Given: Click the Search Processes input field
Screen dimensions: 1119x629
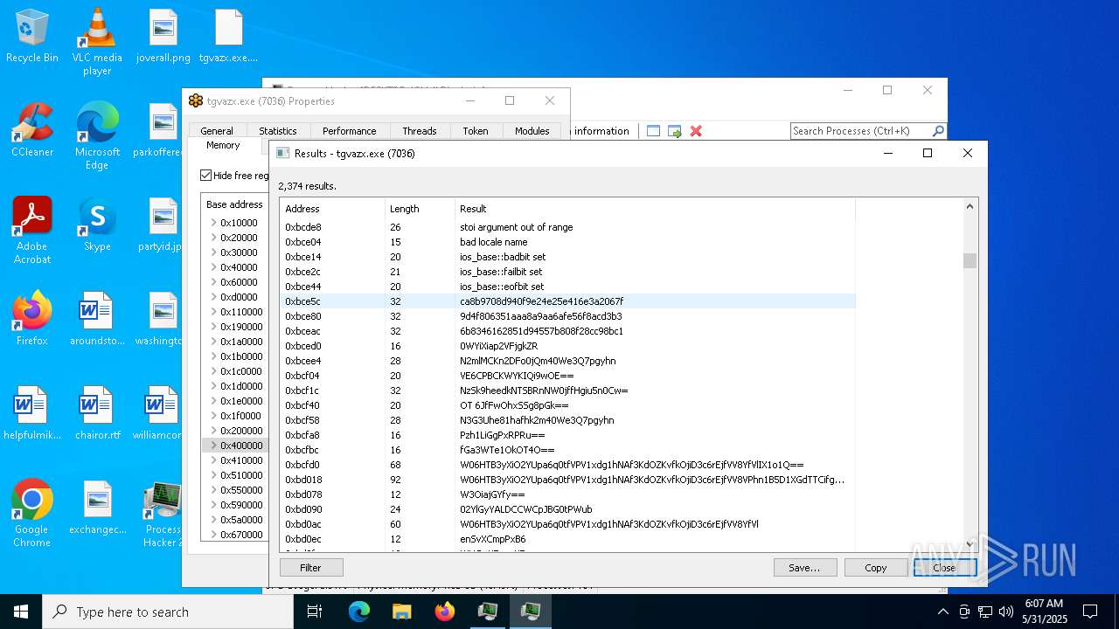Looking at the screenshot, I should (x=860, y=131).
